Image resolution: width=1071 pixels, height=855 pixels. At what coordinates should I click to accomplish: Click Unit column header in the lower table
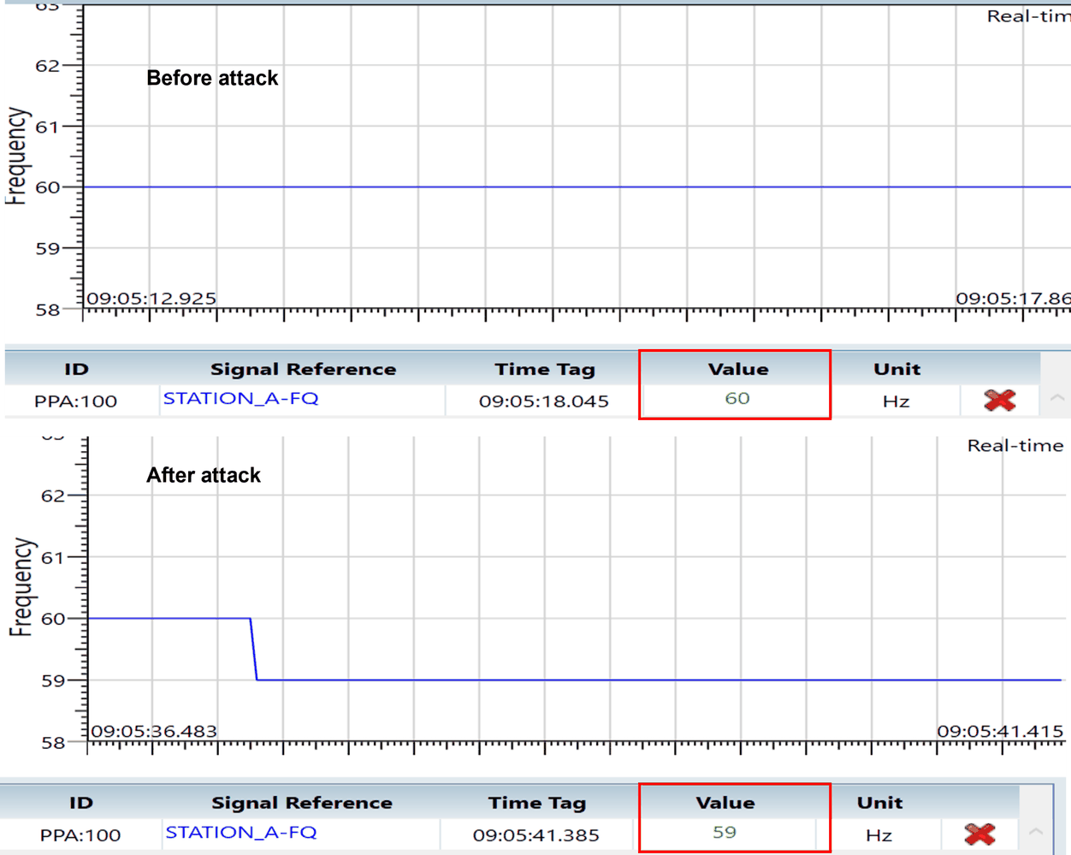[x=879, y=803]
